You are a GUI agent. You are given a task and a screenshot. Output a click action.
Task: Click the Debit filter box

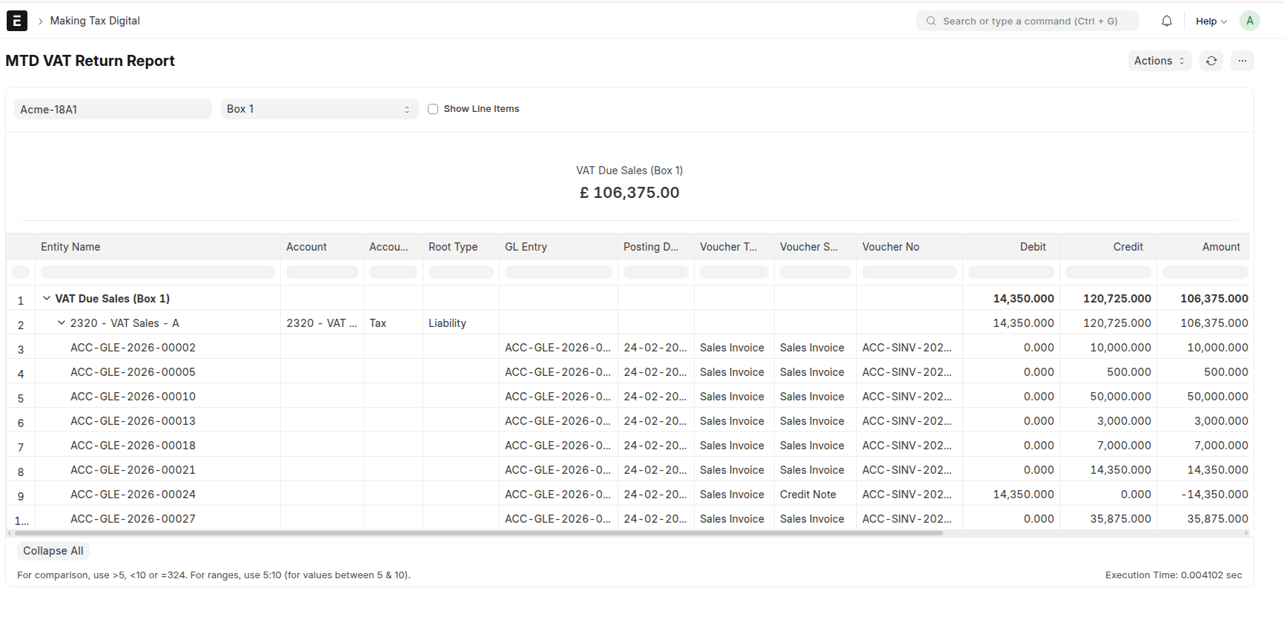coord(1011,272)
